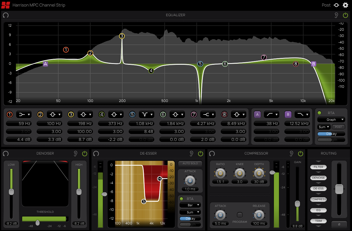Audition the Denoiser with ear icon

tap(75, 153)
